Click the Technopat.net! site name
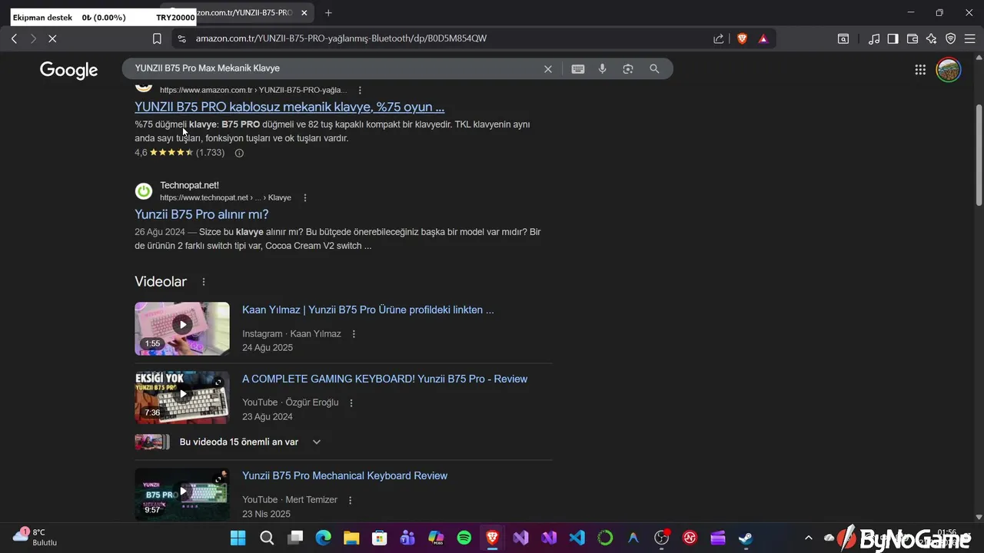 [189, 185]
